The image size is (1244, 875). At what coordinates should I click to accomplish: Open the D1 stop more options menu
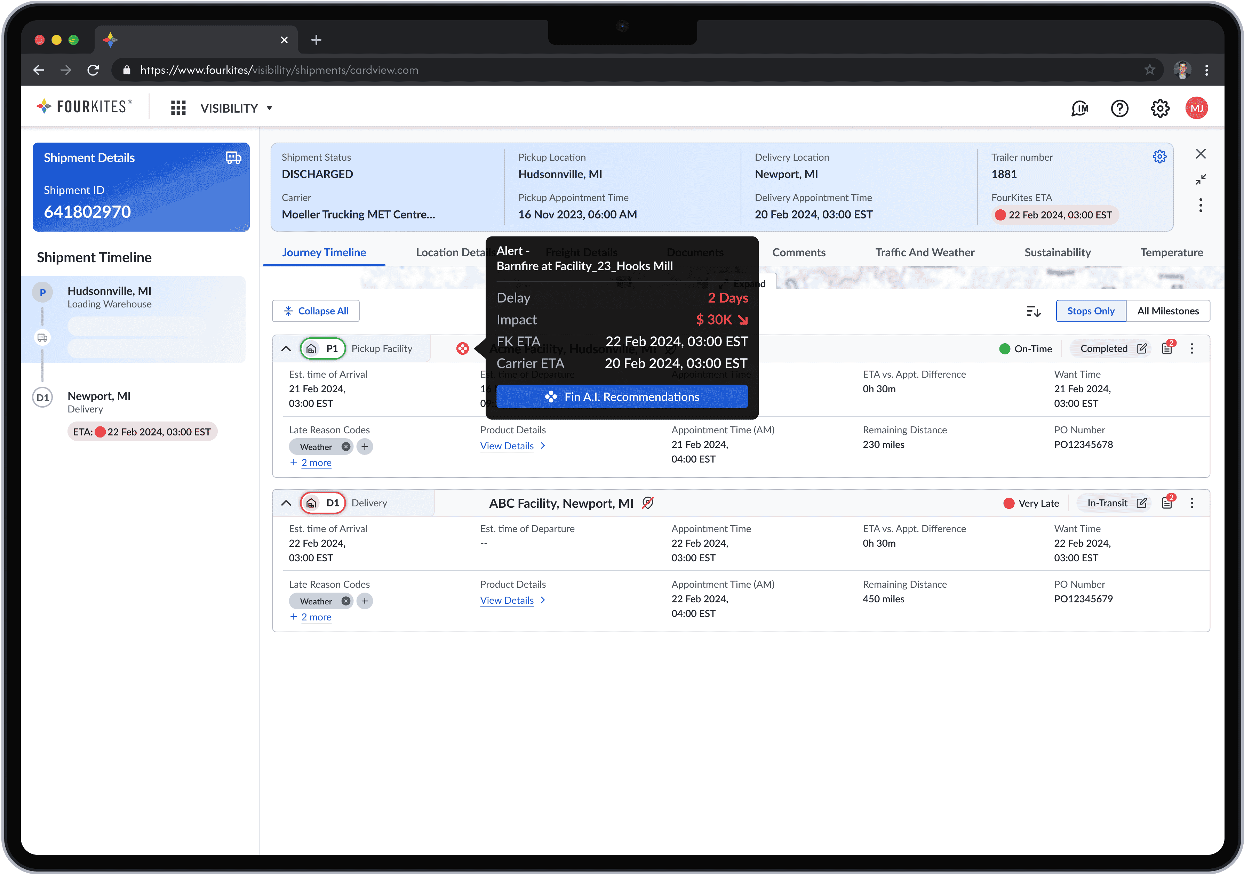[1192, 503]
